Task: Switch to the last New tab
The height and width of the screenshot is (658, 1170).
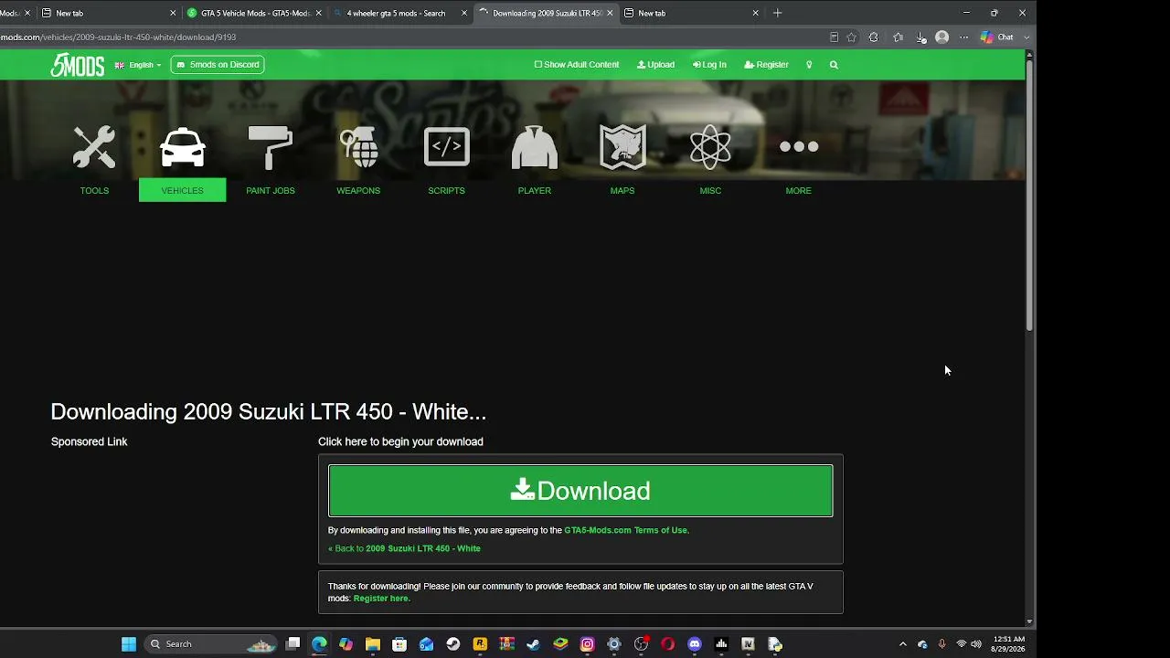Action: pyautogui.click(x=690, y=13)
